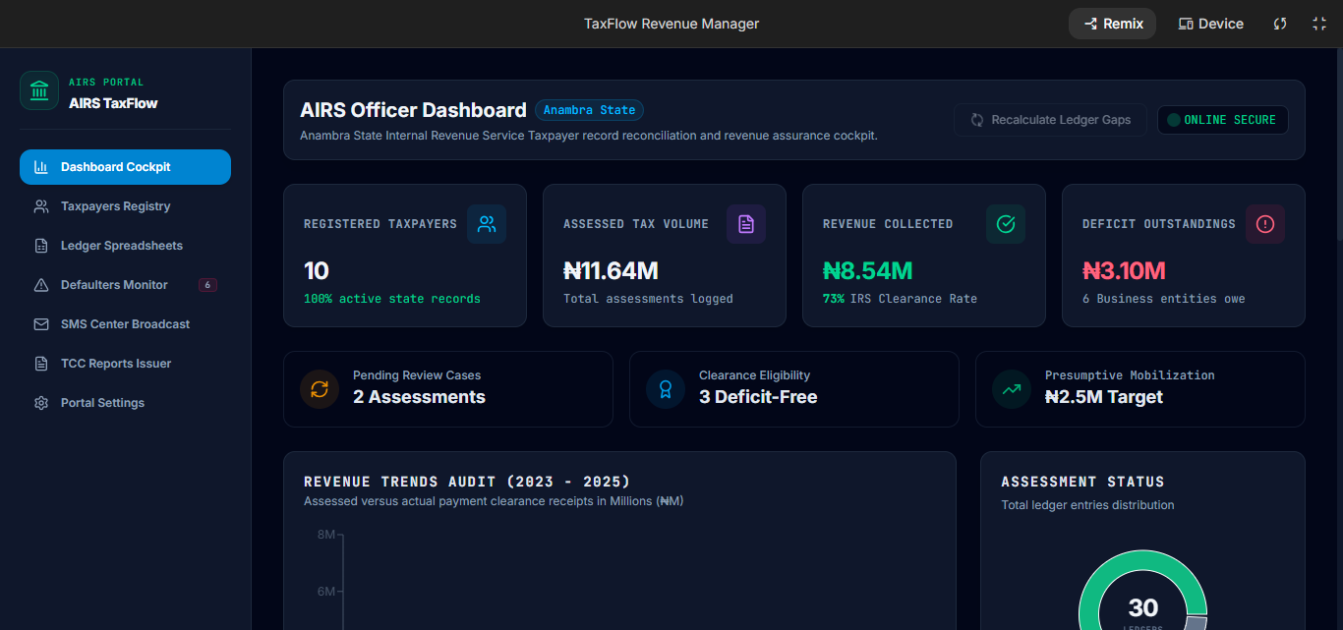The height and width of the screenshot is (630, 1343).
Task: Click the 'Total assessments logged' text
Action: tap(648, 299)
